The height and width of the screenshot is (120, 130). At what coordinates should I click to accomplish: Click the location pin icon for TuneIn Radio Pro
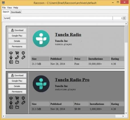coord(23,98)
